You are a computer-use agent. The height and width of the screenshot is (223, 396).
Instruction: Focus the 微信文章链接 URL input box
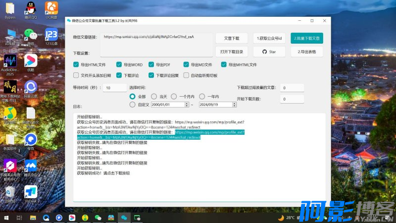point(156,45)
